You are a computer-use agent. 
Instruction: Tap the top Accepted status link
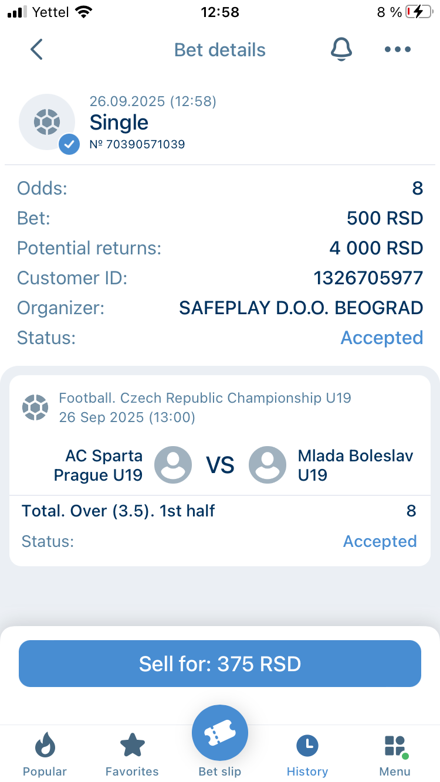381,338
